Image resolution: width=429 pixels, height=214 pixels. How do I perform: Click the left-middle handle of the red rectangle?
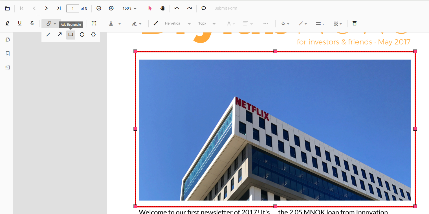coord(135,129)
